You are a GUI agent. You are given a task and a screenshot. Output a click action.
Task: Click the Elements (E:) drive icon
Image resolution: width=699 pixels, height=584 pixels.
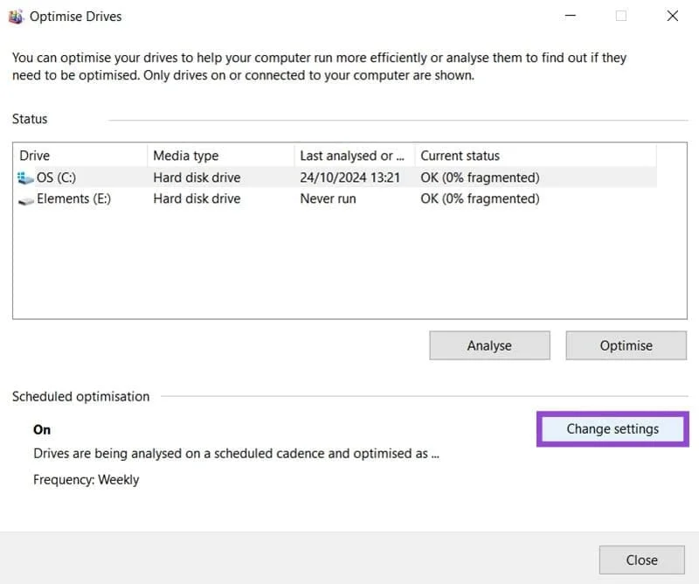pyautogui.click(x=25, y=199)
